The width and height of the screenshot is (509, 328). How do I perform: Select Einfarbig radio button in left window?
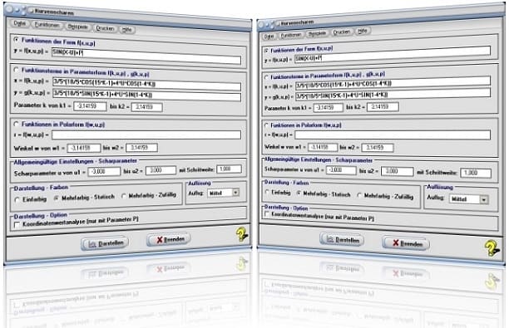(x=17, y=200)
